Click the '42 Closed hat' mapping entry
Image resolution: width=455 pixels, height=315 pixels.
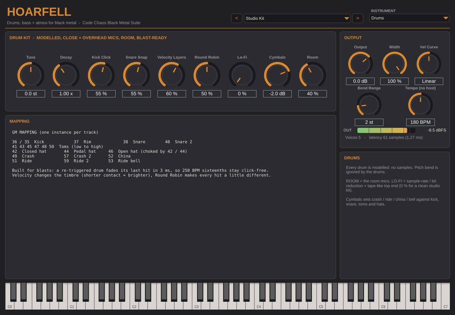[x=29, y=151]
